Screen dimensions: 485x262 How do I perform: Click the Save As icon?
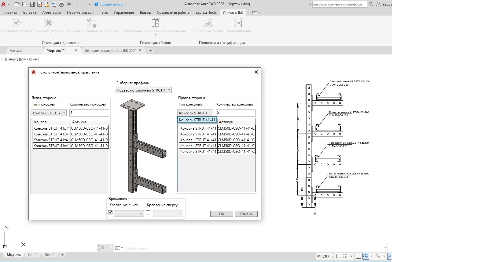pyautogui.click(x=39, y=4)
